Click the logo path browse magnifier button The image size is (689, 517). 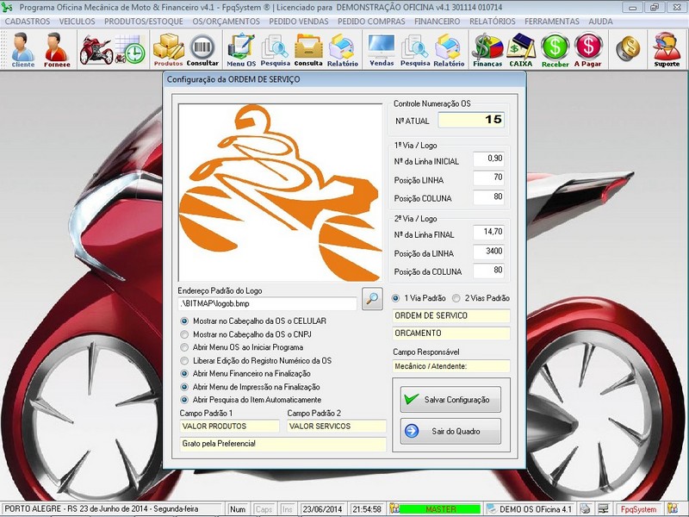pos(372,299)
